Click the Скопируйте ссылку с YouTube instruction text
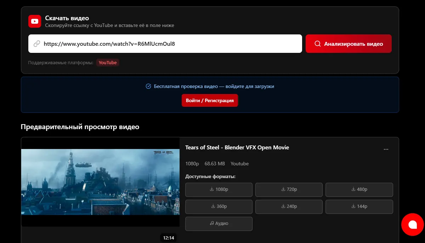Image resolution: width=425 pixels, height=243 pixels. pos(109,26)
